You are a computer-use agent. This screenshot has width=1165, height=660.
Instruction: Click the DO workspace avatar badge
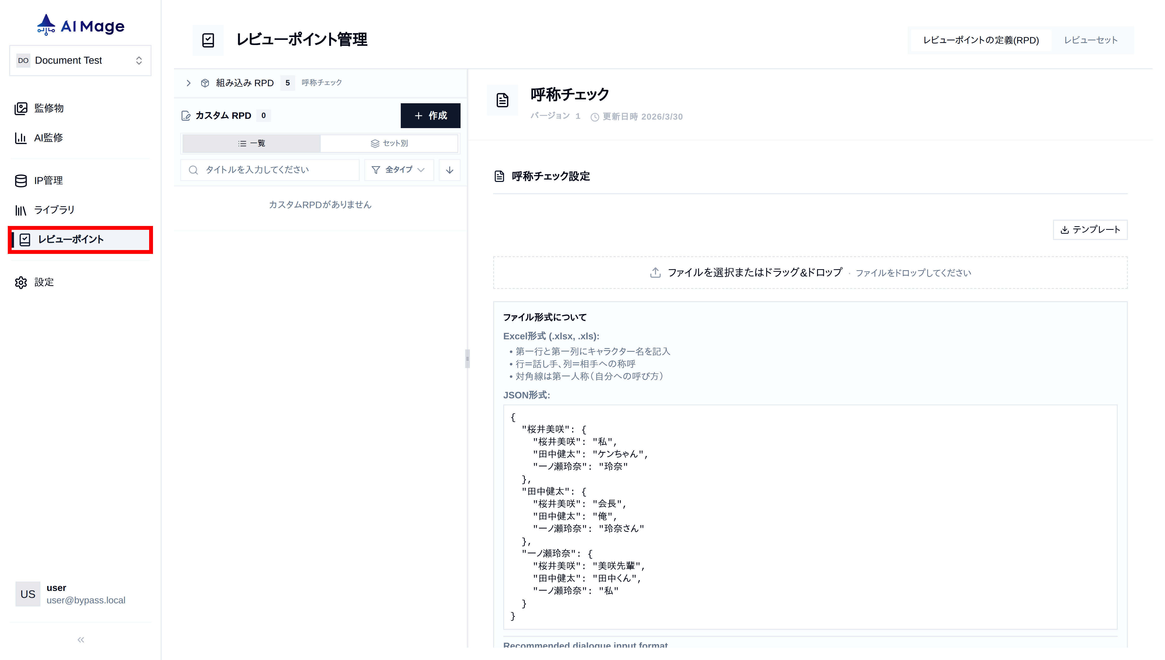coord(23,60)
